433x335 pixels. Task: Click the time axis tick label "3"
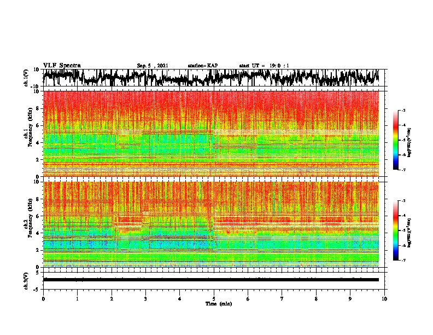pyautogui.click(x=145, y=299)
